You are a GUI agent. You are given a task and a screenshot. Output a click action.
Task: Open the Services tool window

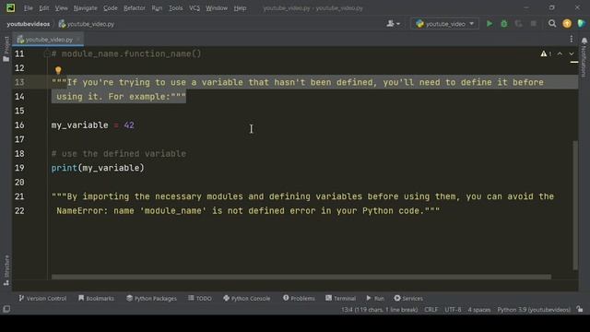408,298
